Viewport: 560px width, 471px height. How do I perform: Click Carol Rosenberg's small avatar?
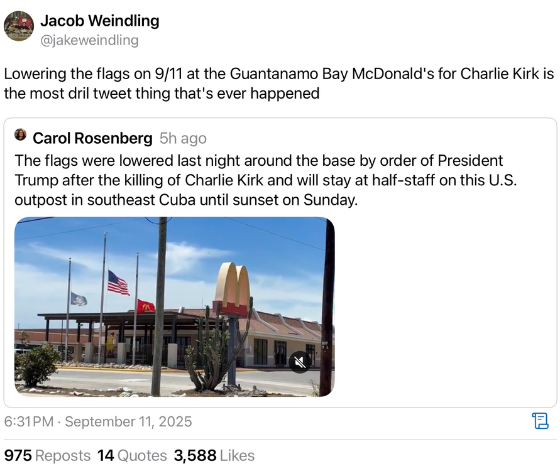pos(21,135)
